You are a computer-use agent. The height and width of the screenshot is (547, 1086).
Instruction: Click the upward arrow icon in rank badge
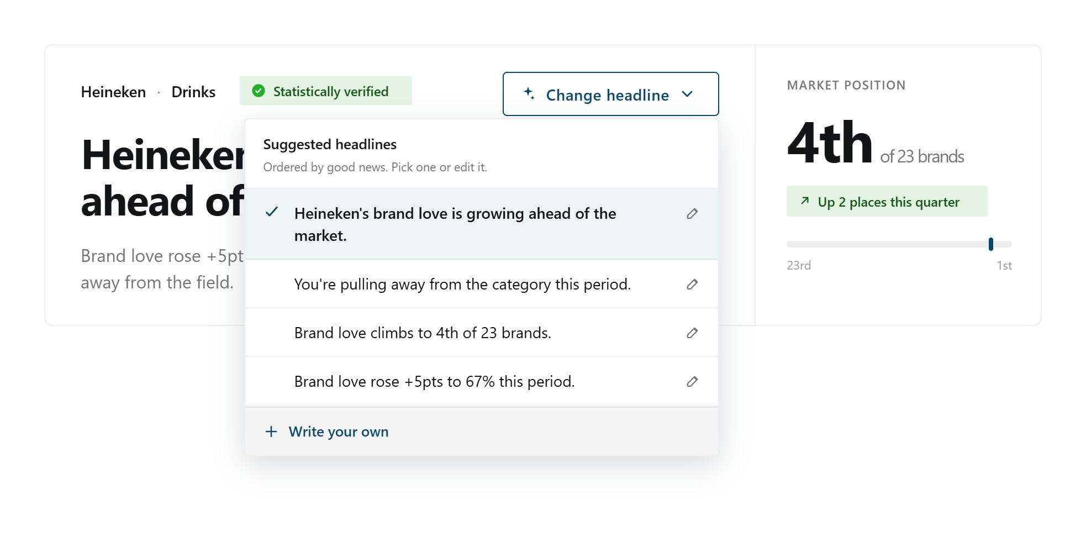point(805,201)
